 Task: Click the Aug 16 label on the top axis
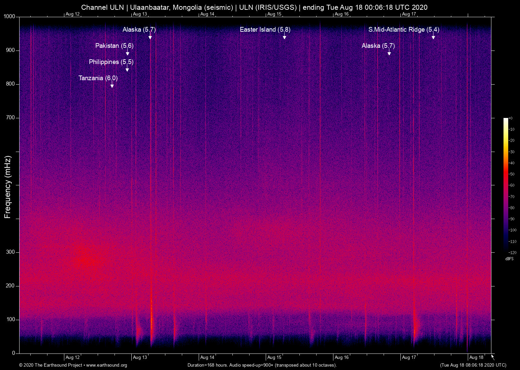coord(342,14)
